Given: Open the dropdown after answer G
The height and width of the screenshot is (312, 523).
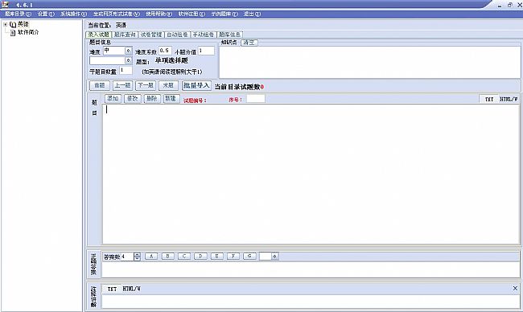Looking at the screenshot, I should (275, 257).
